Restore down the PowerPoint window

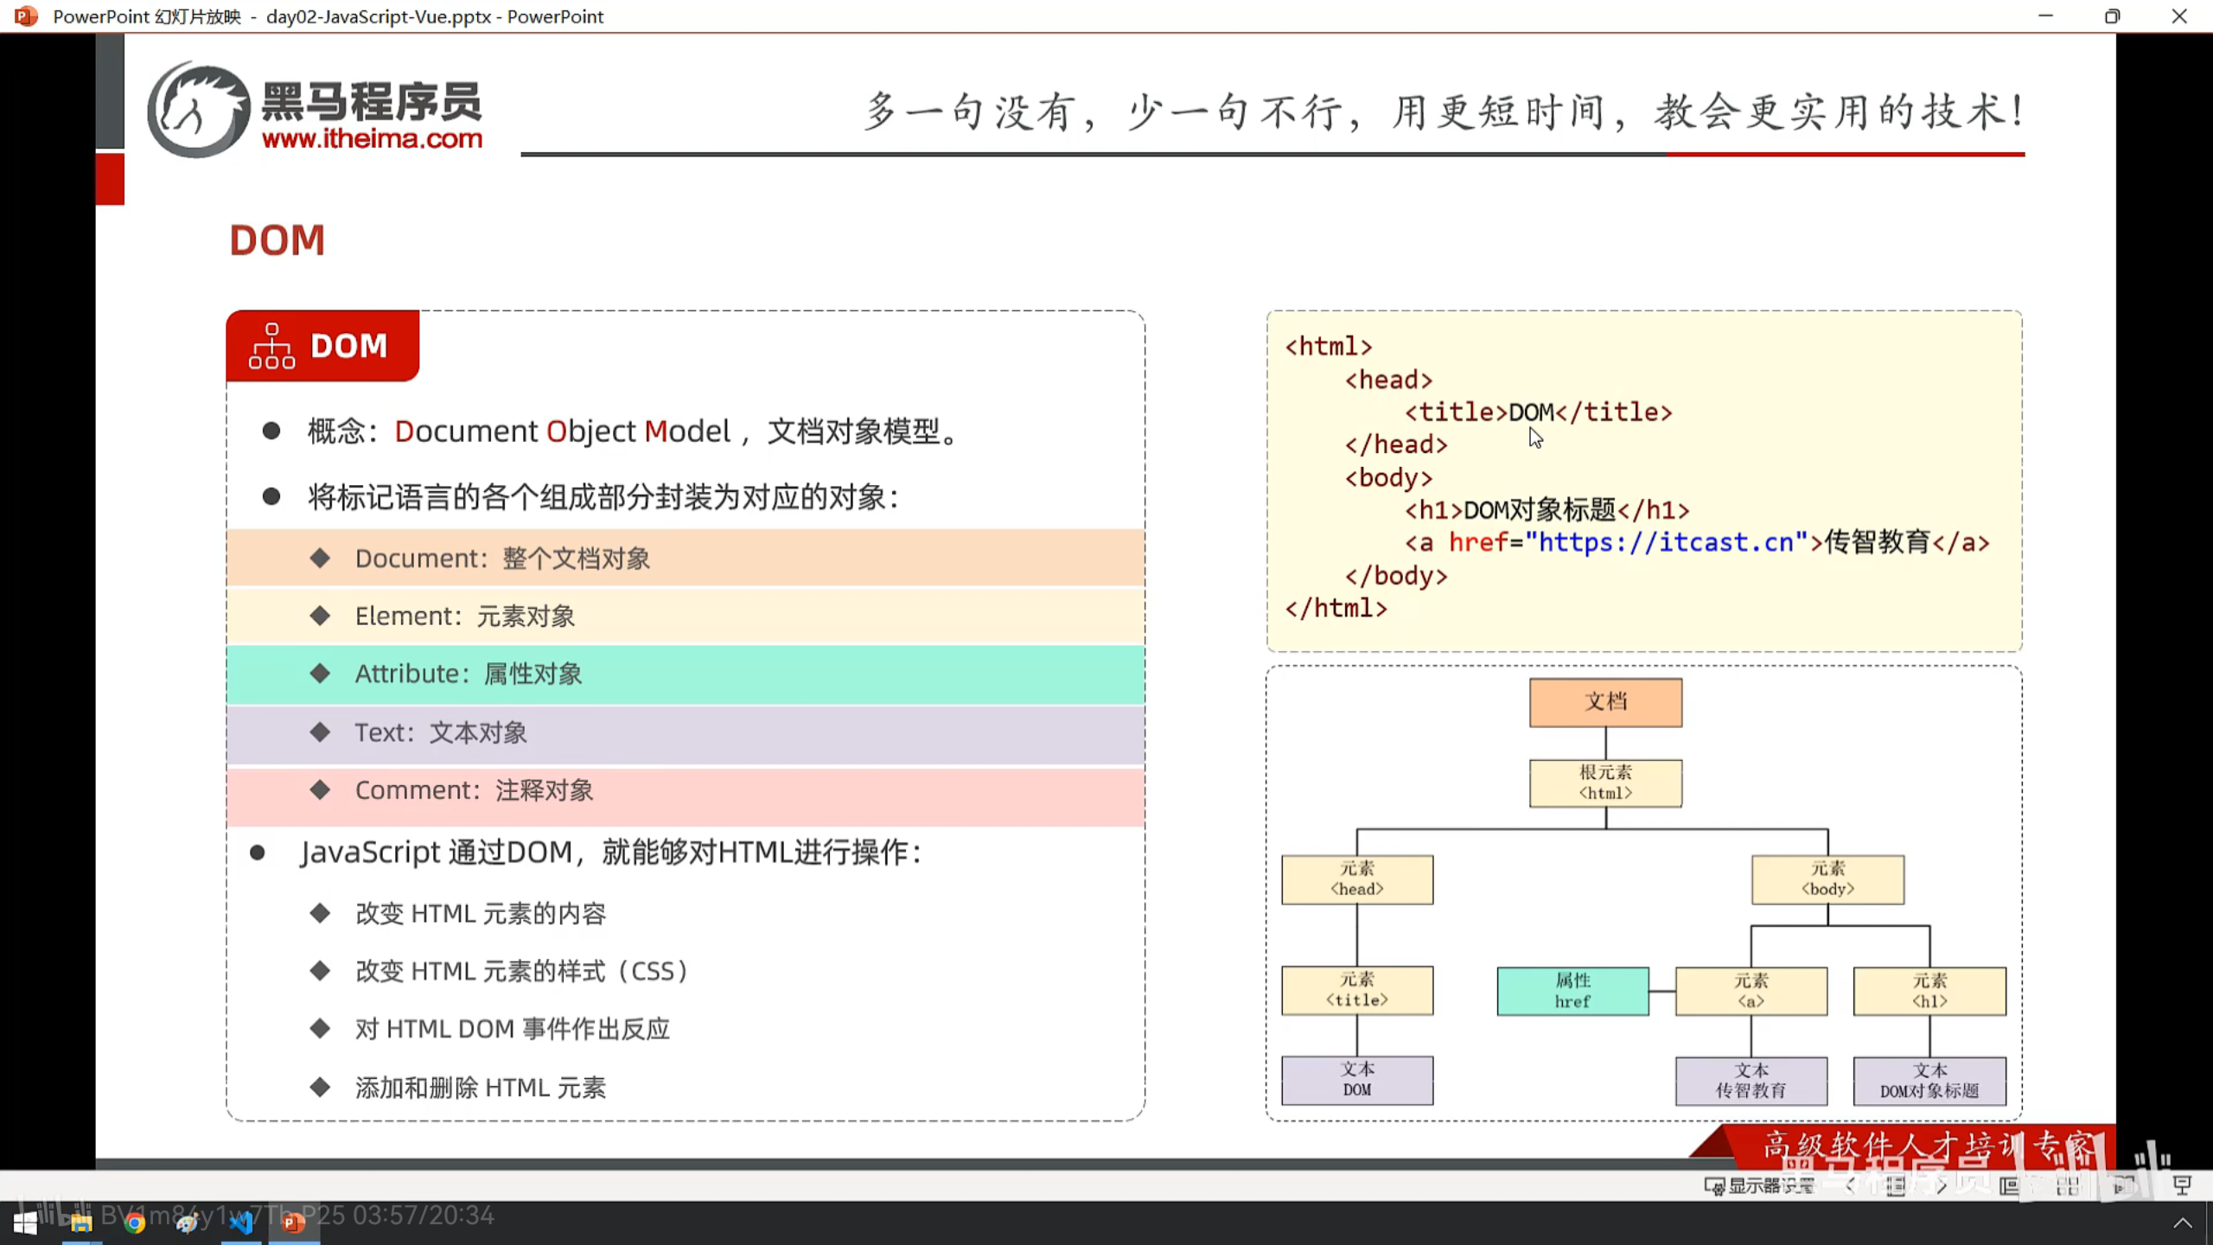click(x=2112, y=16)
